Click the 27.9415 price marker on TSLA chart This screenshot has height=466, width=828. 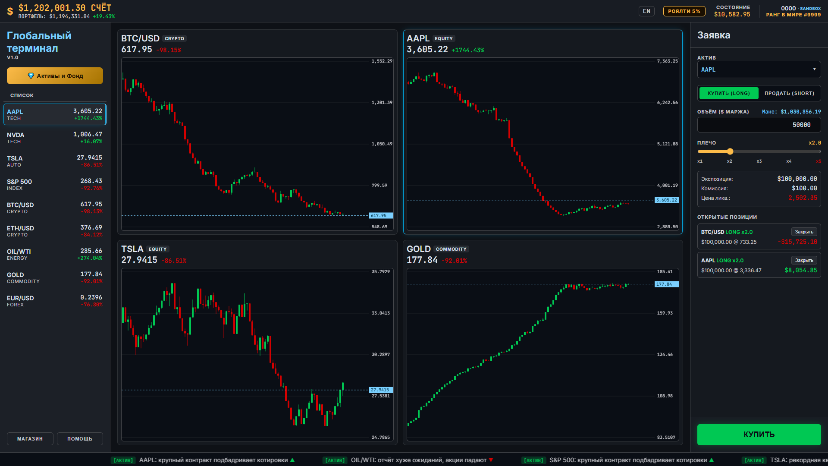(x=381, y=390)
